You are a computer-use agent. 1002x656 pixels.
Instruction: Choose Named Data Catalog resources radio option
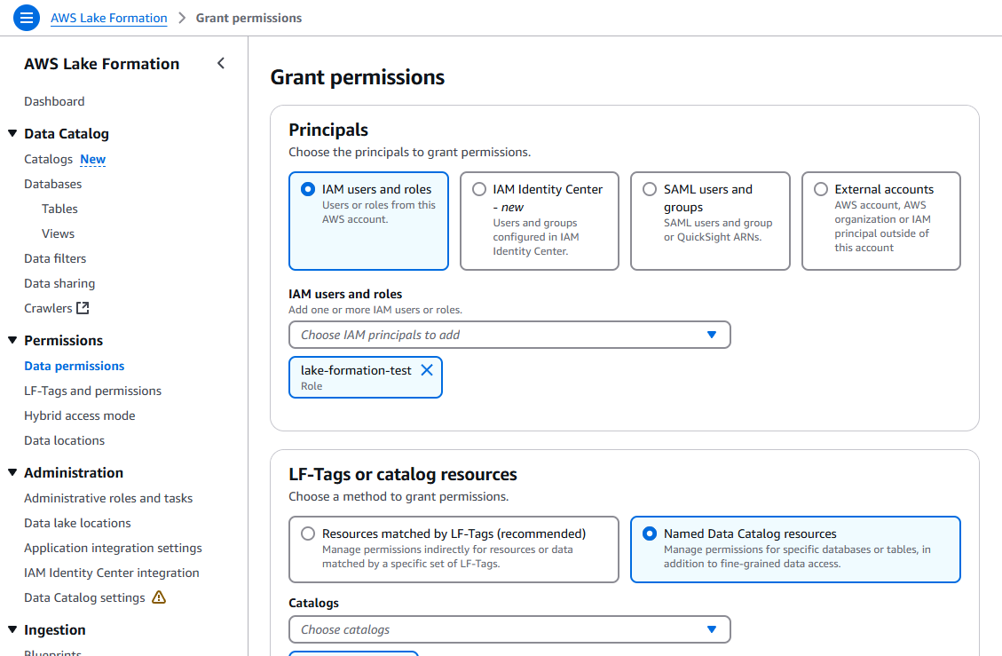(650, 533)
